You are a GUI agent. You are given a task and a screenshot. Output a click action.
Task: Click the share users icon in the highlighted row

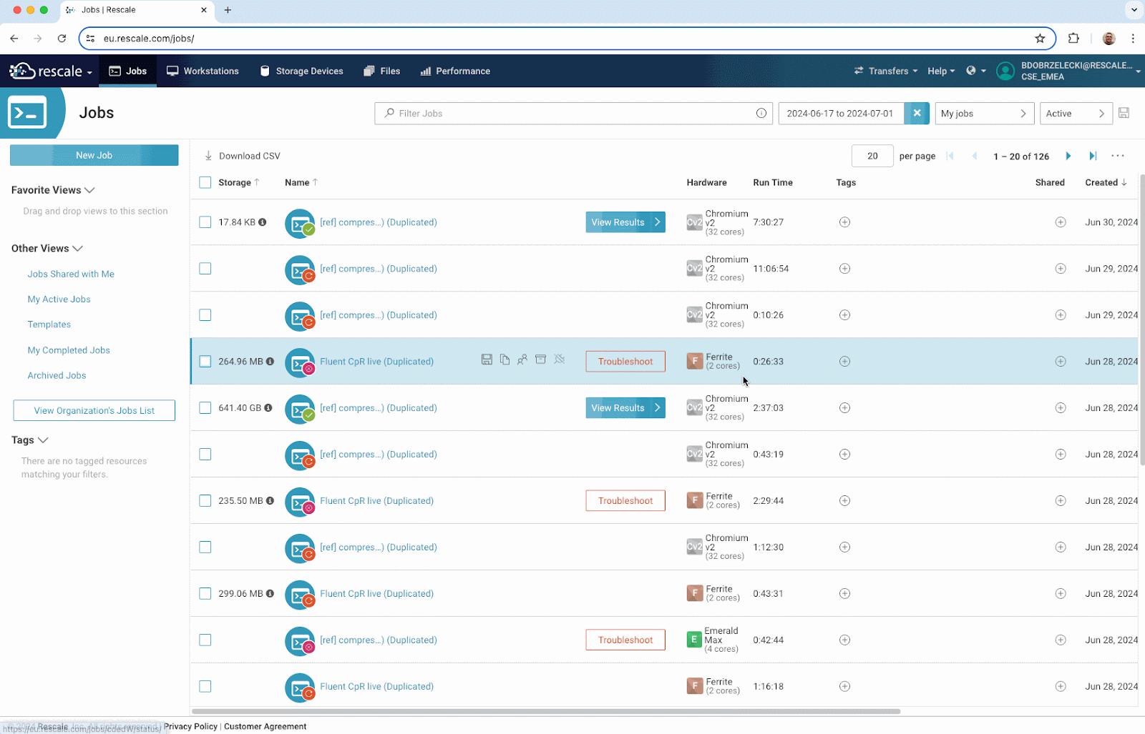pyautogui.click(x=522, y=359)
